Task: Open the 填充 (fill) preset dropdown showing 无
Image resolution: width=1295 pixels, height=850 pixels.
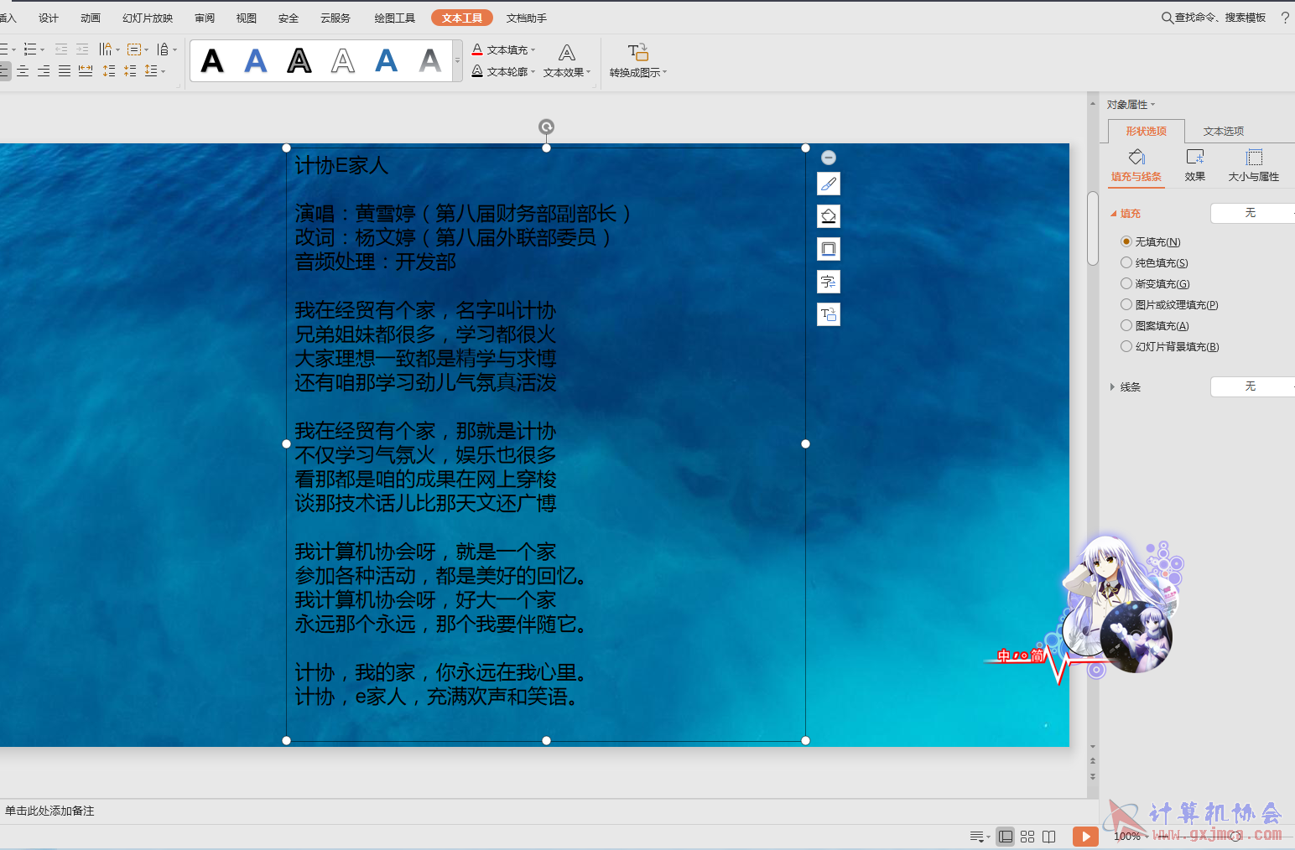Action: click(x=1252, y=213)
